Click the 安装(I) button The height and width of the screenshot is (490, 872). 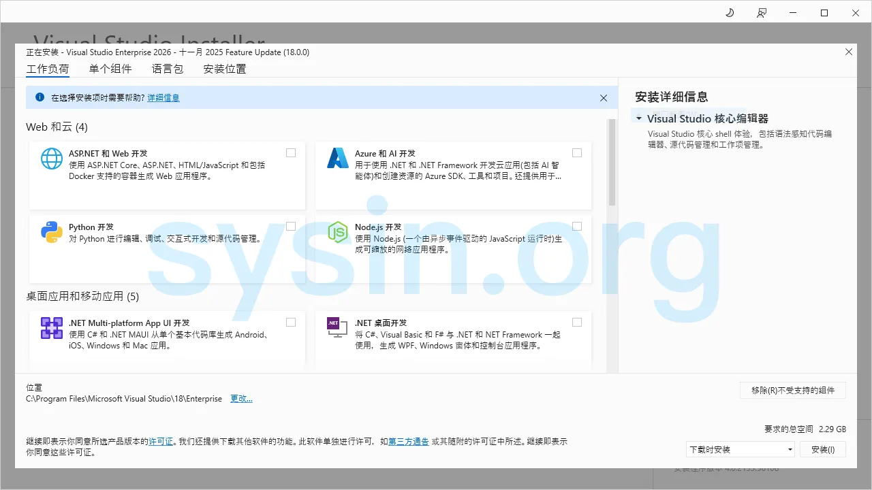coord(823,449)
